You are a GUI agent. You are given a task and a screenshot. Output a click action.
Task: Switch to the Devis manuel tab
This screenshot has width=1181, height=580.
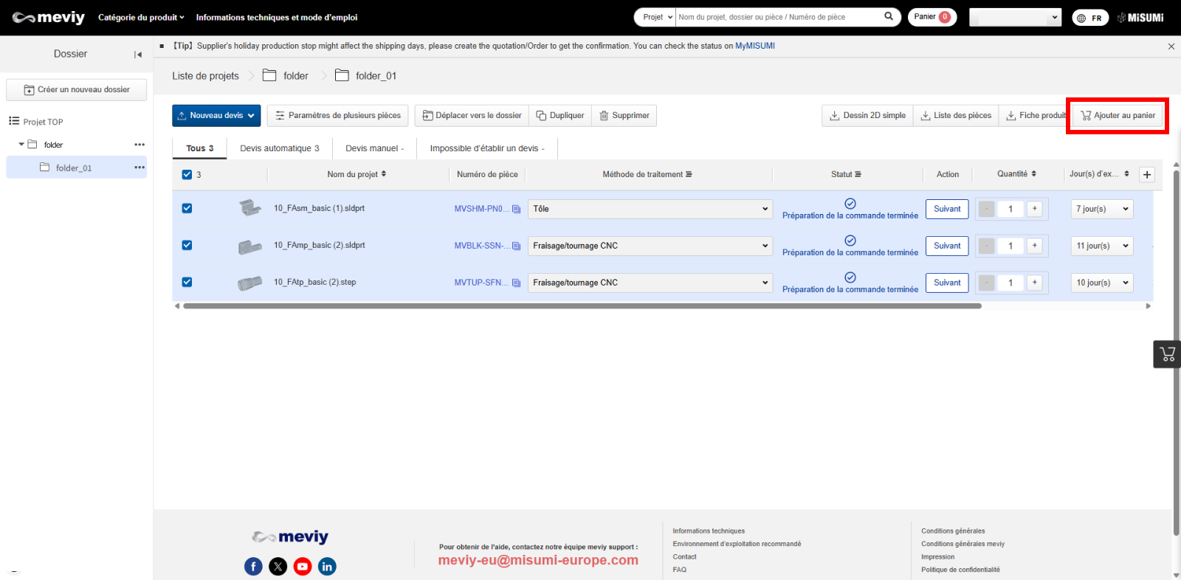point(374,148)
